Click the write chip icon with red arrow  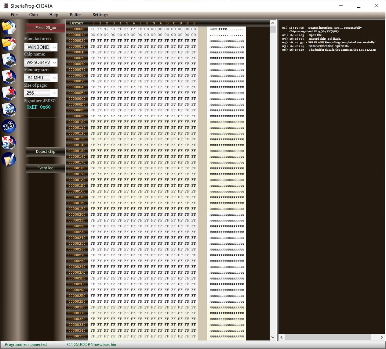(9, 77)
